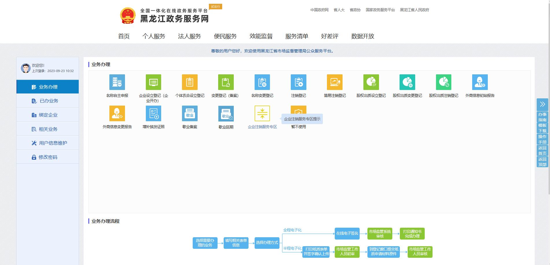The image size is (550, 265).
Task: Select the 外商信息初始报告 icon
Action: (480, 82)
